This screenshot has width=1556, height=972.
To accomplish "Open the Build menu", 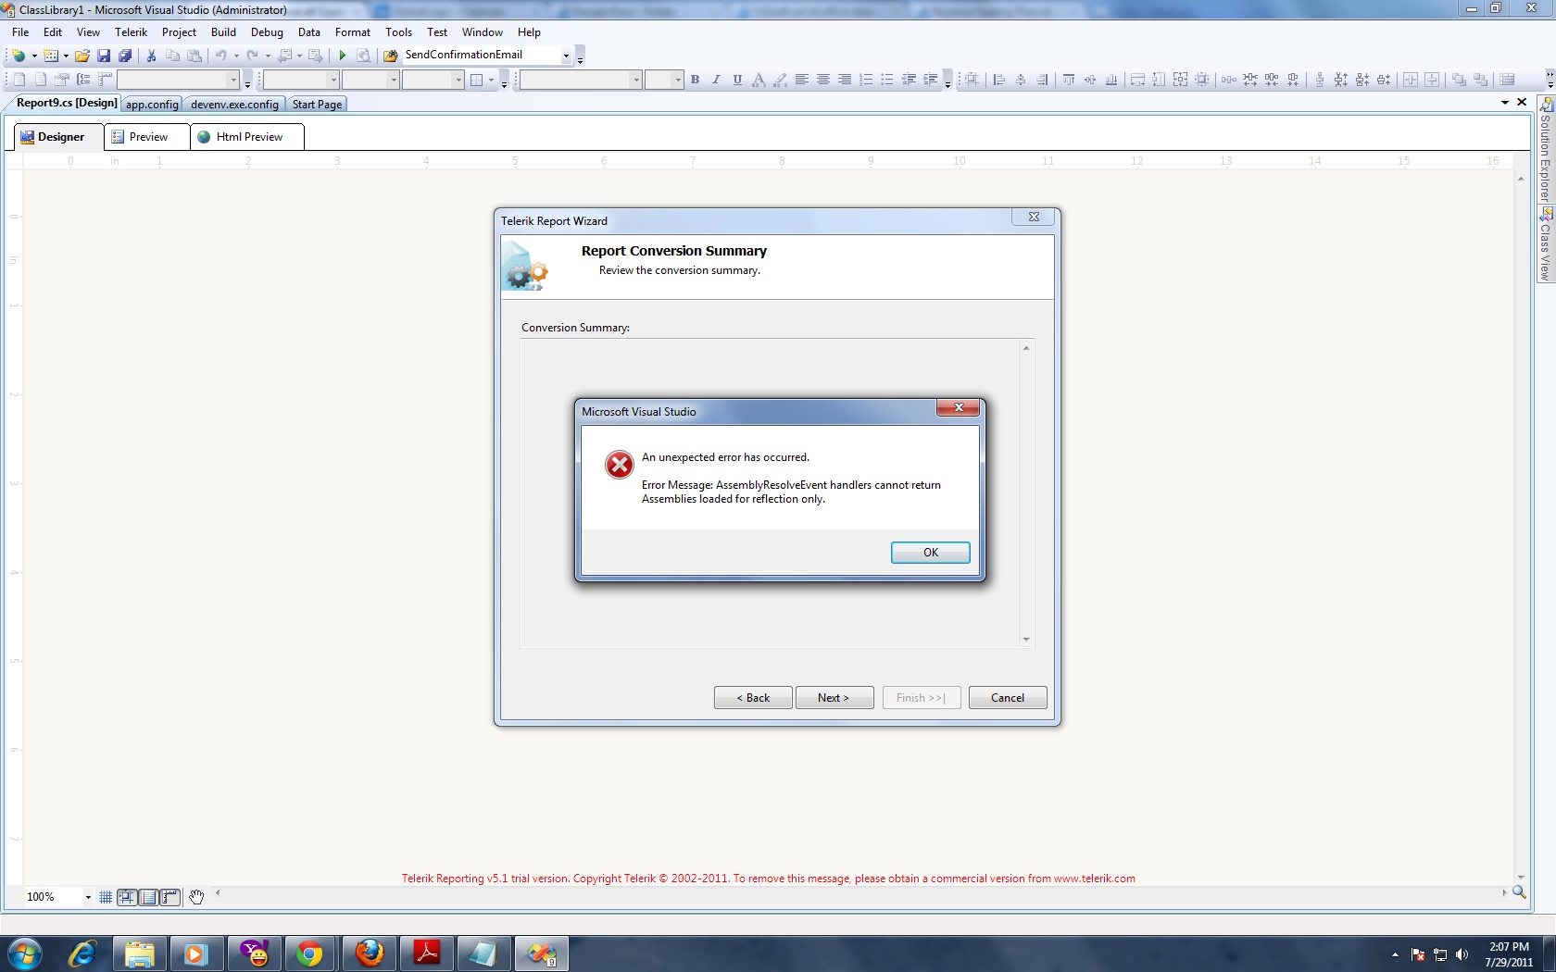I will click(x=223, y=32).
